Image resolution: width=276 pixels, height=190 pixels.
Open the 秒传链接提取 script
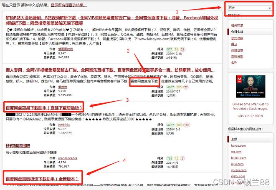(x=18, y=145)
